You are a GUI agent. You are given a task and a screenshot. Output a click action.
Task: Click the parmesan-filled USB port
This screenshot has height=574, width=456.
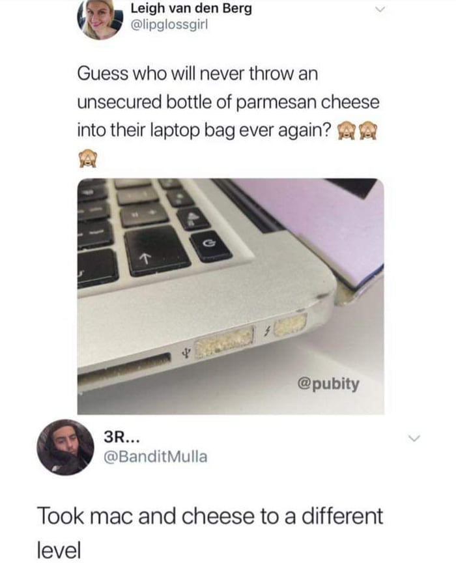[224, 341]
